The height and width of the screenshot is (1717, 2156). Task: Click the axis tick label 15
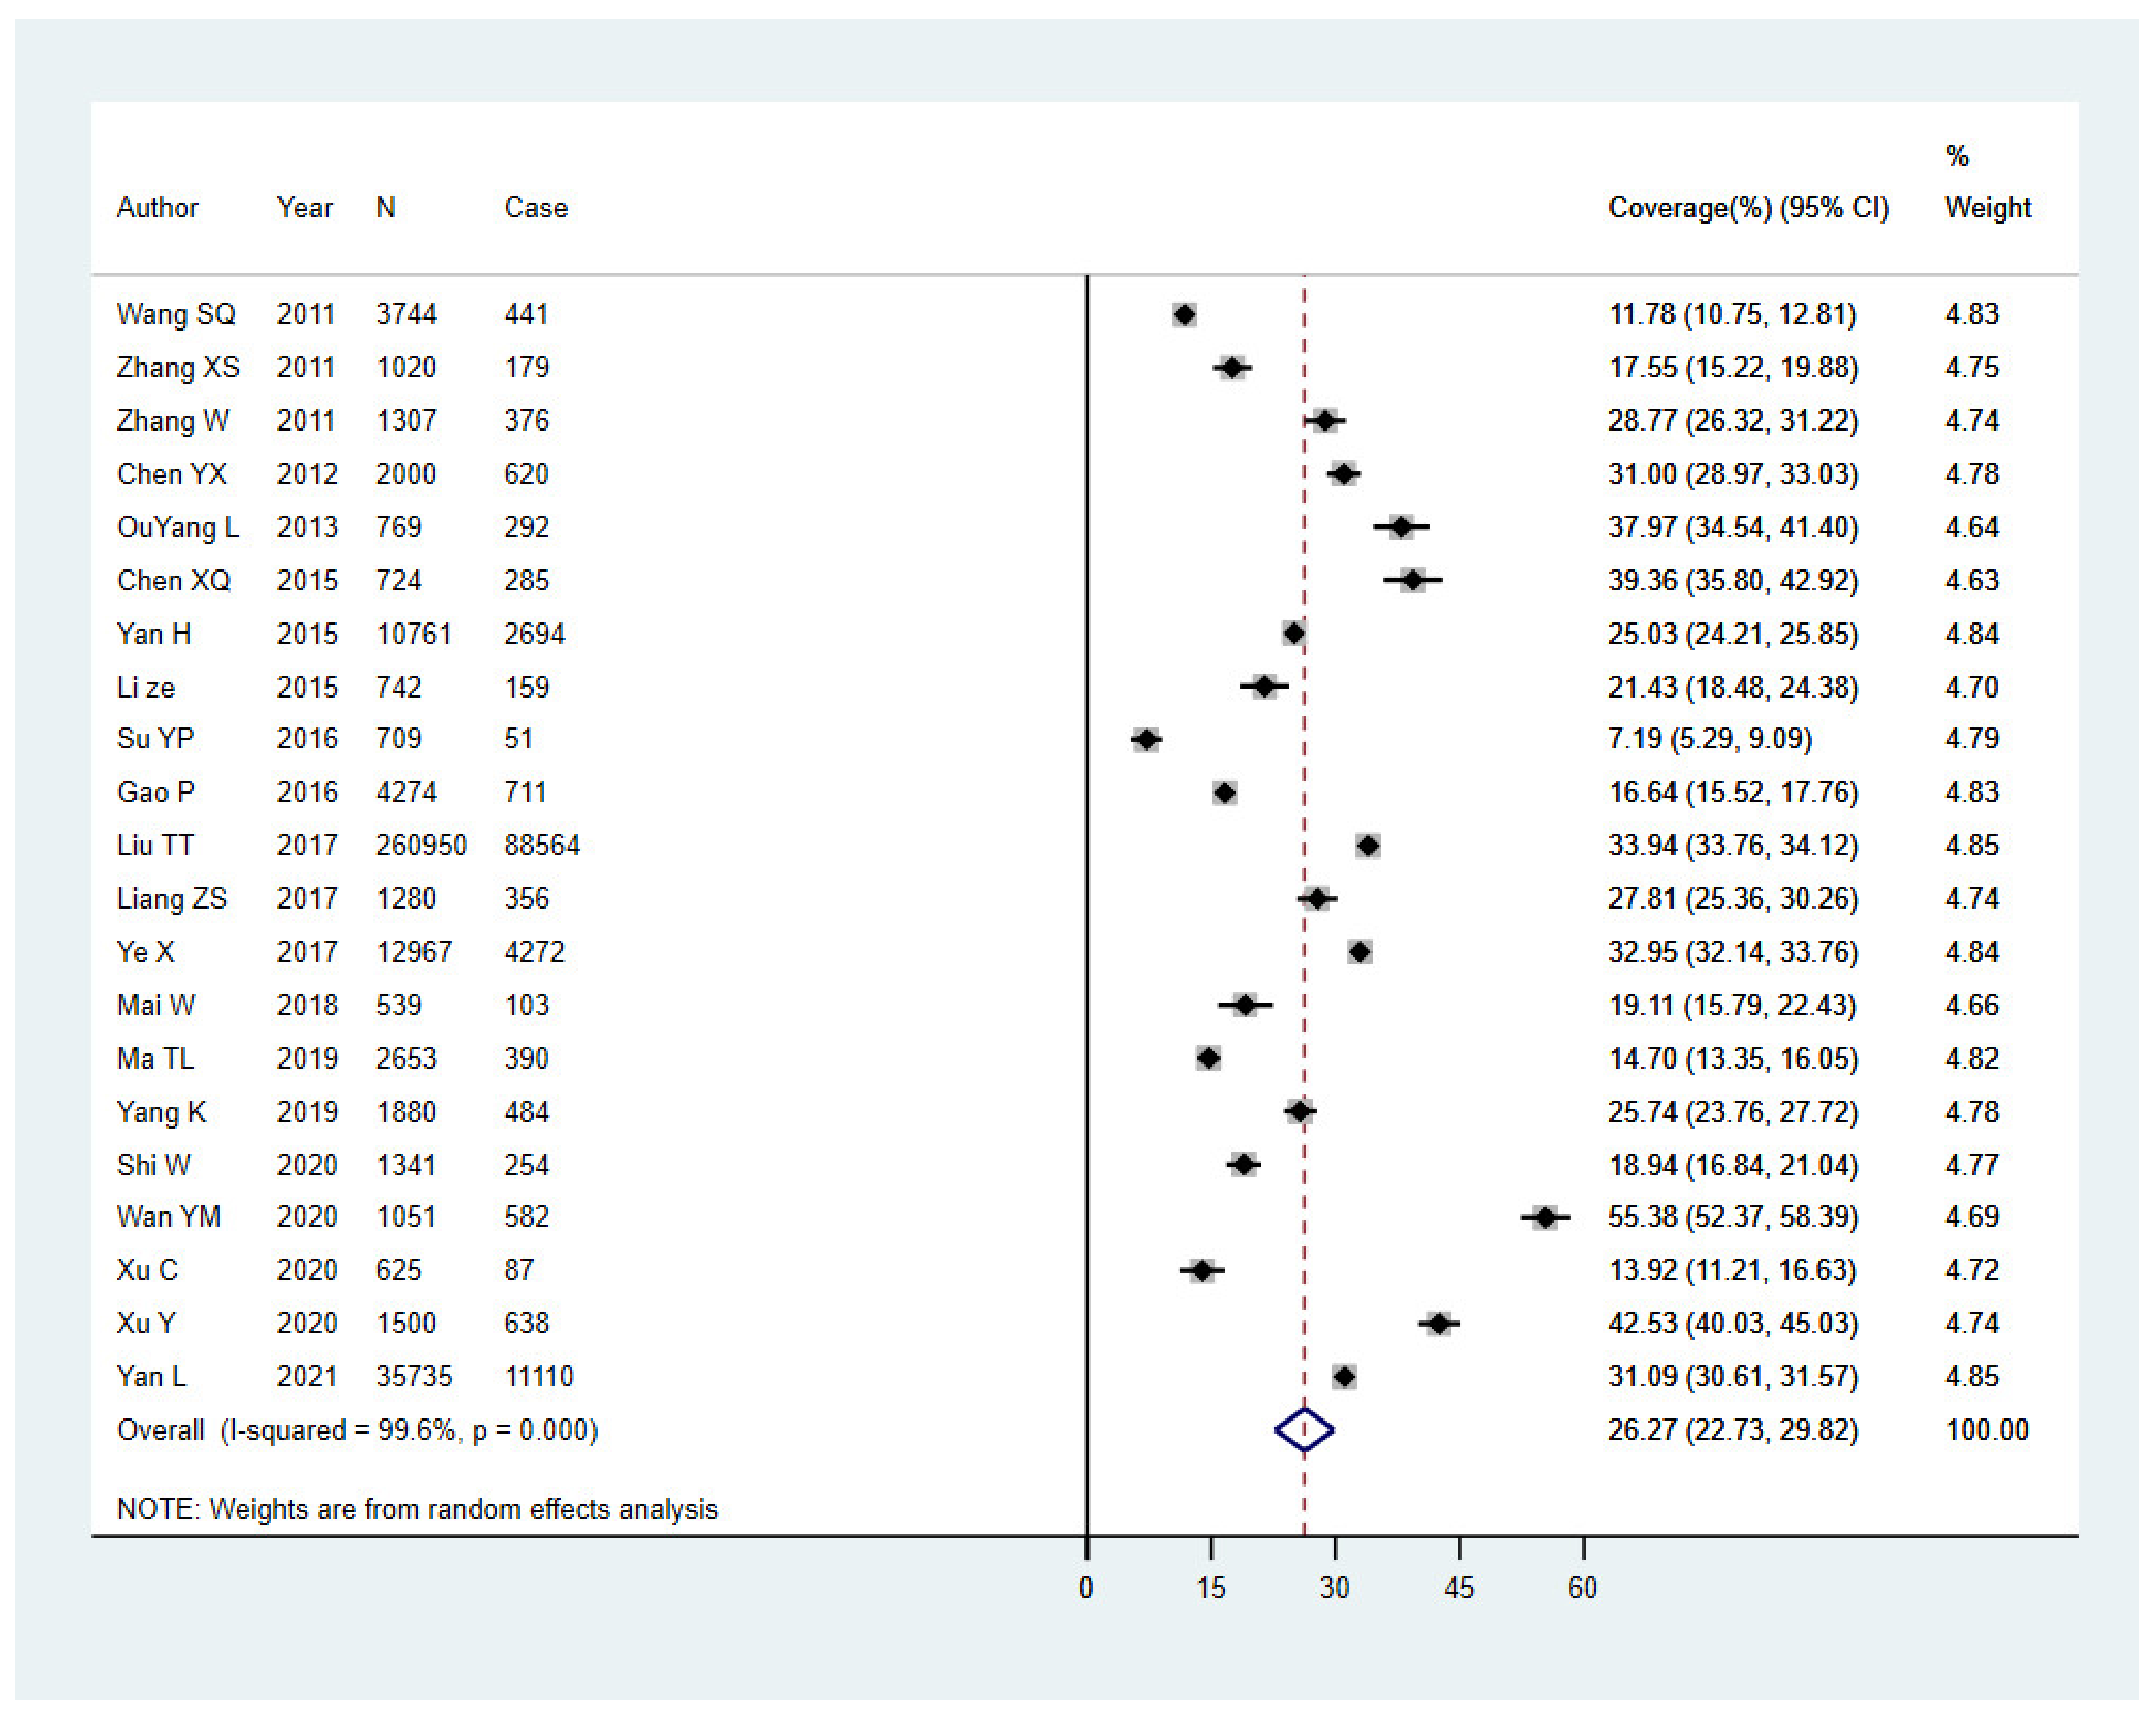coord(1210,1588)
